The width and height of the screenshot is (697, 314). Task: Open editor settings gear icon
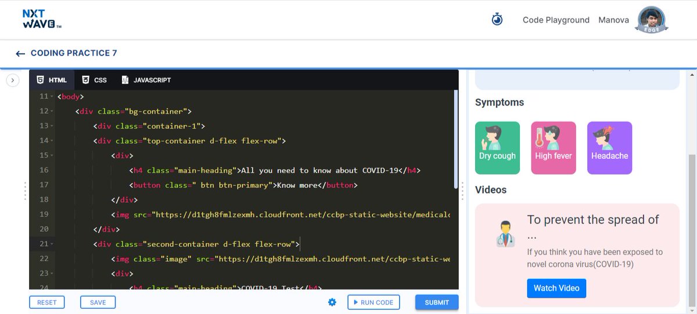point(332,302)
